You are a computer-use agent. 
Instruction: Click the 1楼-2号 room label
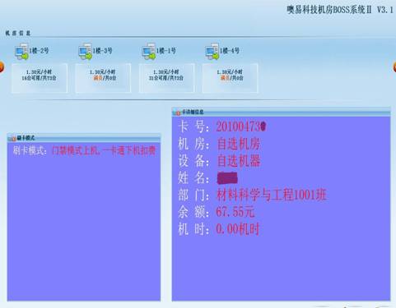39,51
